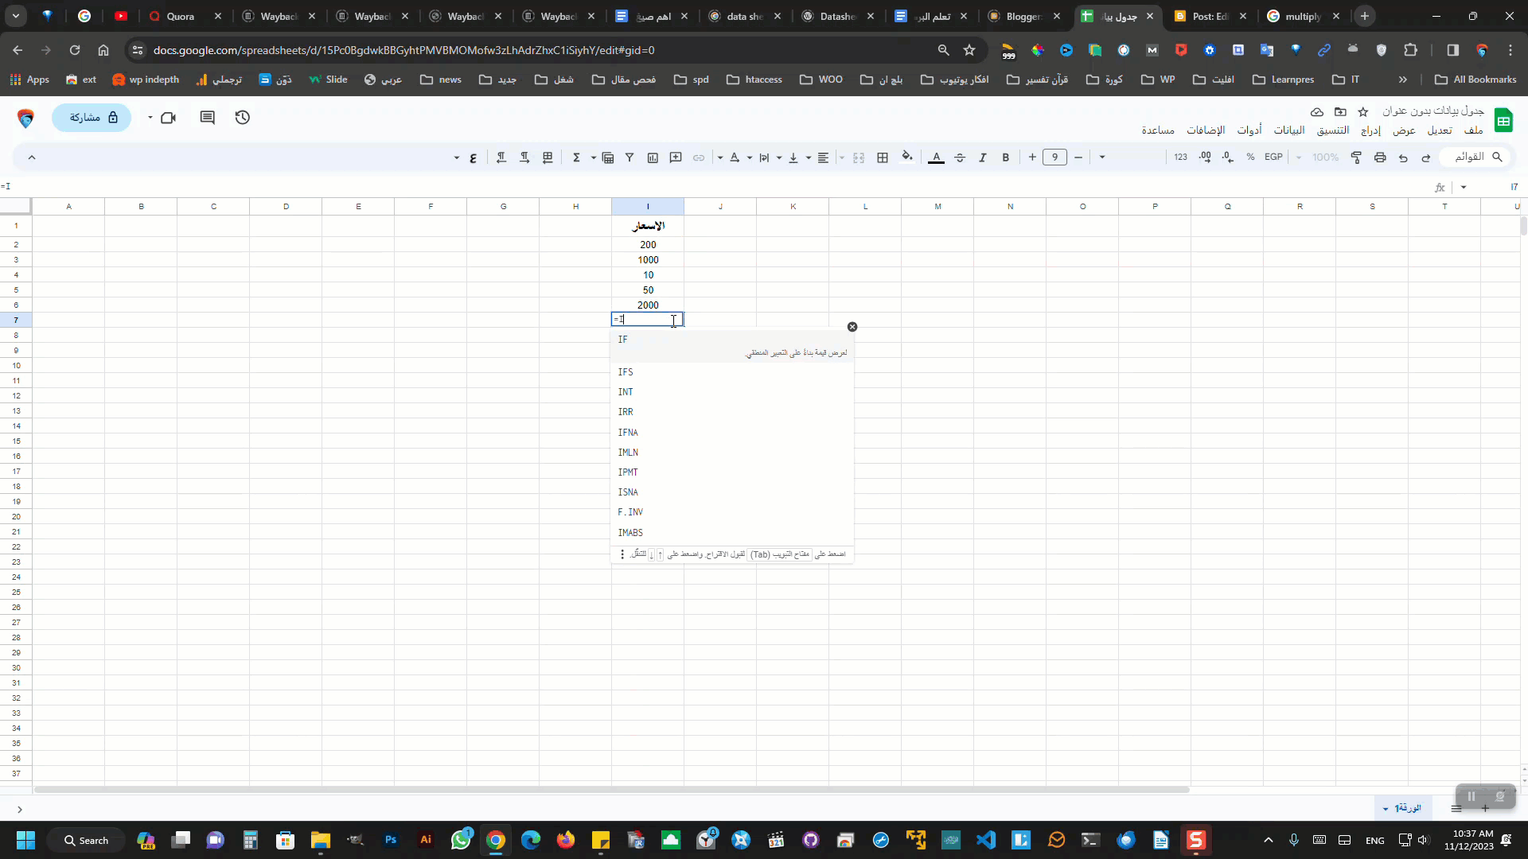Open the borders tool

click(x=883, y=157)
